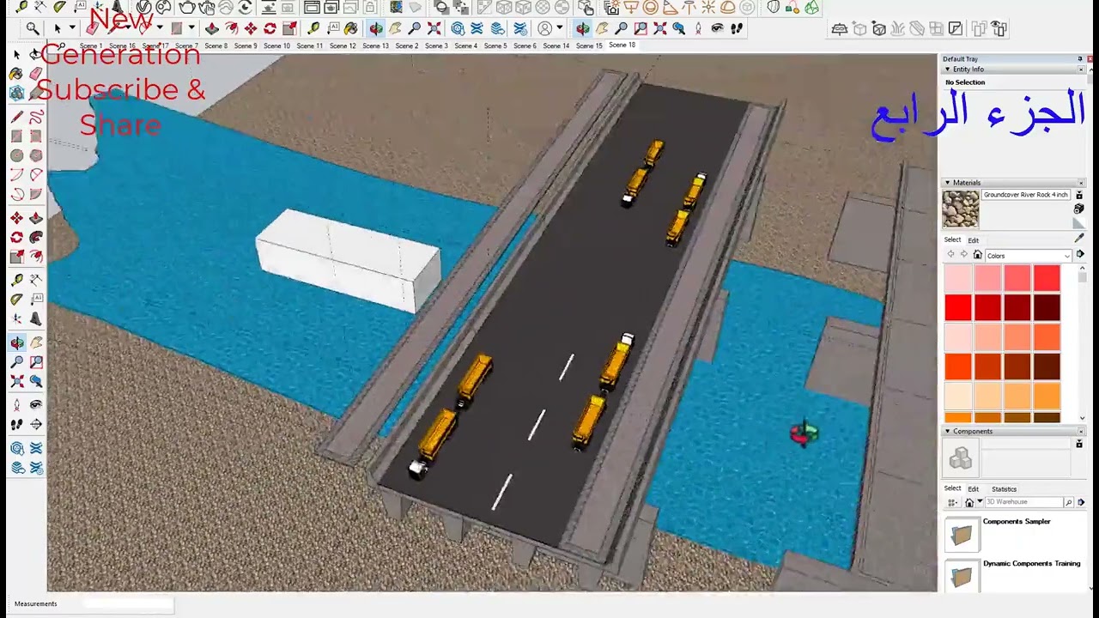Click the Walk tool in top toolbar
The height and width of the screenshot is (618, 1099).
(737, 28)
